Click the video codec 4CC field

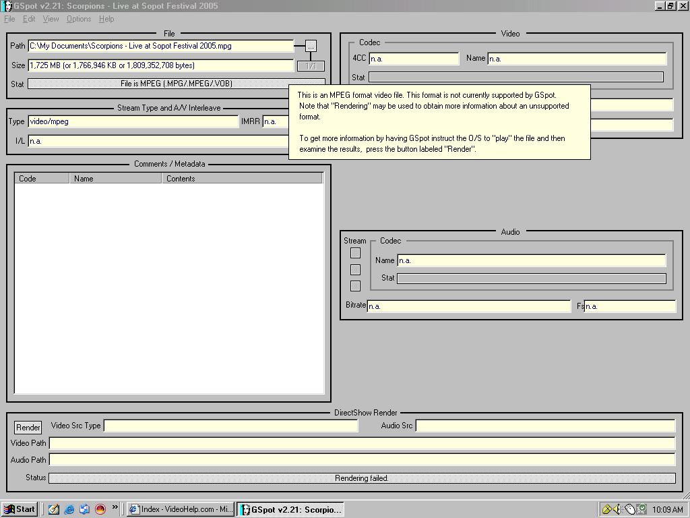[414, 59]
